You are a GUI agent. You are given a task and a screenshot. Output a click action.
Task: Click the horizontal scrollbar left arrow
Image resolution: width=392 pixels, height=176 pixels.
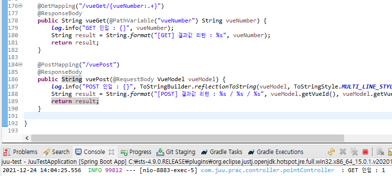[x=27, y=138]
